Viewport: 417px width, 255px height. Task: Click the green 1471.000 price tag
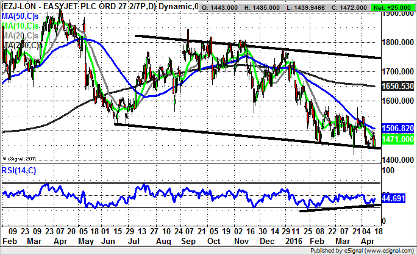pyautogui.click(x=398, y=140)
